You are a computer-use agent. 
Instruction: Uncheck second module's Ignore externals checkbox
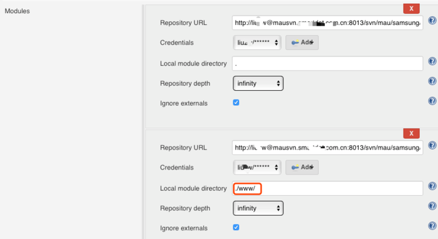pyautogui.click(x=236, y=227)
